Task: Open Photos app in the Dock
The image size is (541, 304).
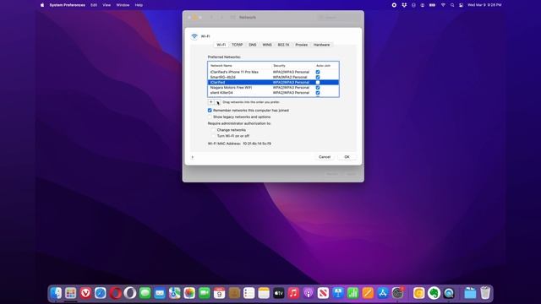Action: pos(189,293)
